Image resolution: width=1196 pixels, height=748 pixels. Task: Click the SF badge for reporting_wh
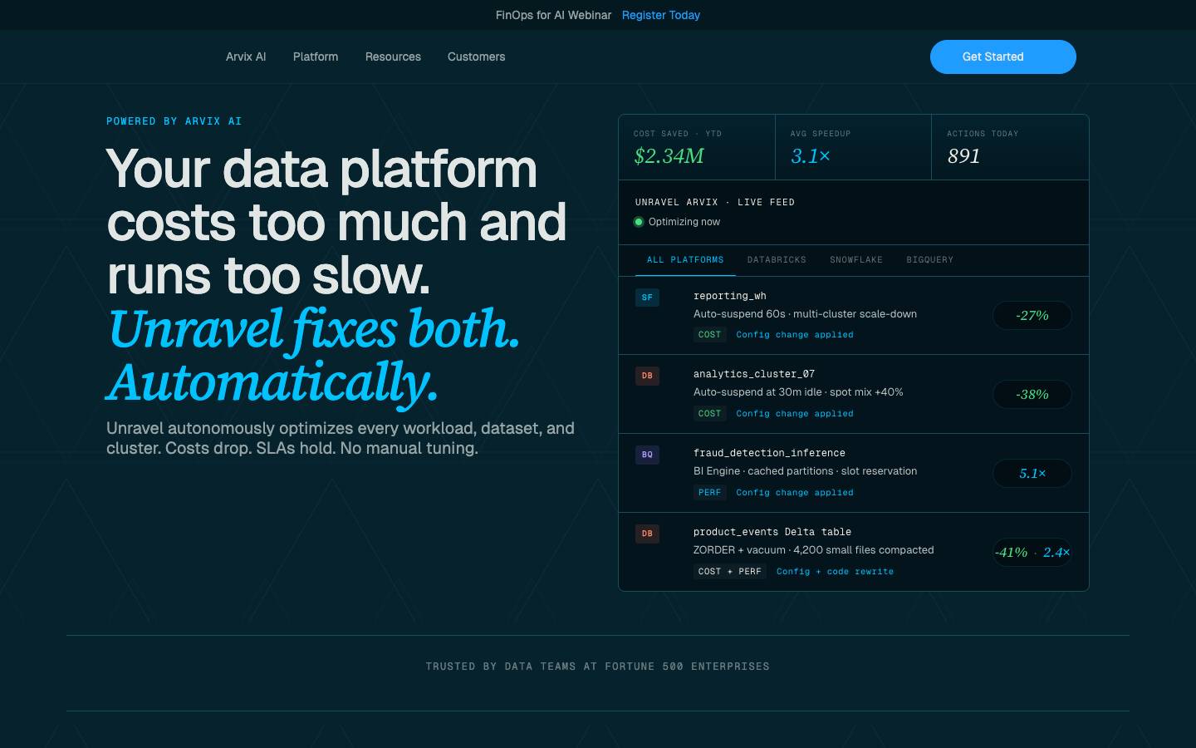(x=647, y=297)
